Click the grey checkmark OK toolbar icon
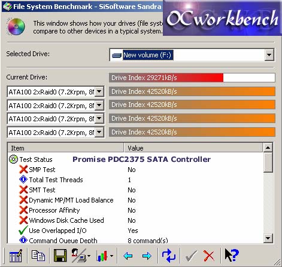 tap(191, 256)
